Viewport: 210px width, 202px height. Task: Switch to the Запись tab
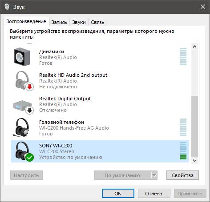click(59, 22)
